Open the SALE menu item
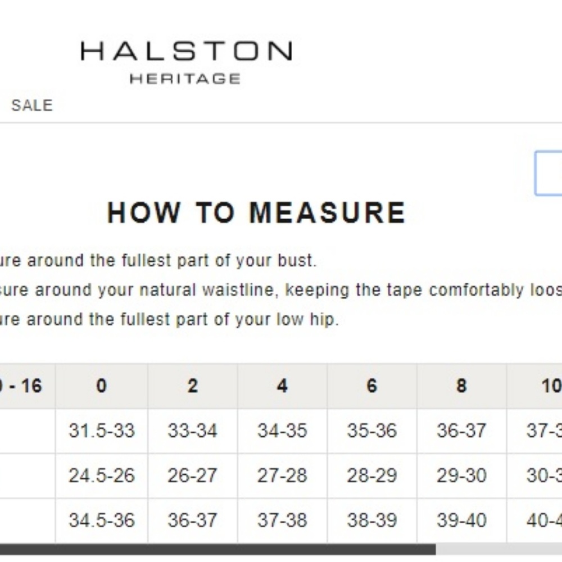Image resolution: width=562 pixels, height=562 pixels. 32,106
